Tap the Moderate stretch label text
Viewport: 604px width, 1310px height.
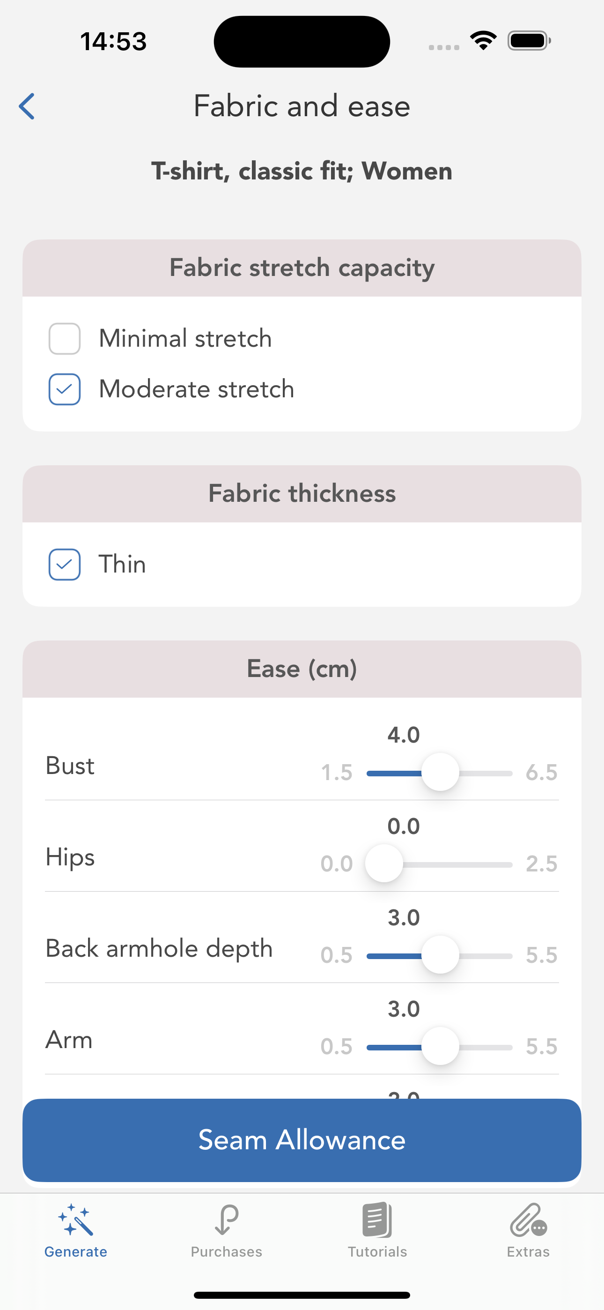(197, 389)
